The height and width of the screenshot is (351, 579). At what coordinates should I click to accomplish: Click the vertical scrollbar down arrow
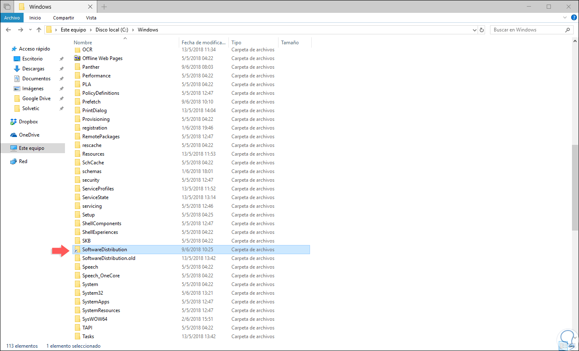click(x=575, y=337)
